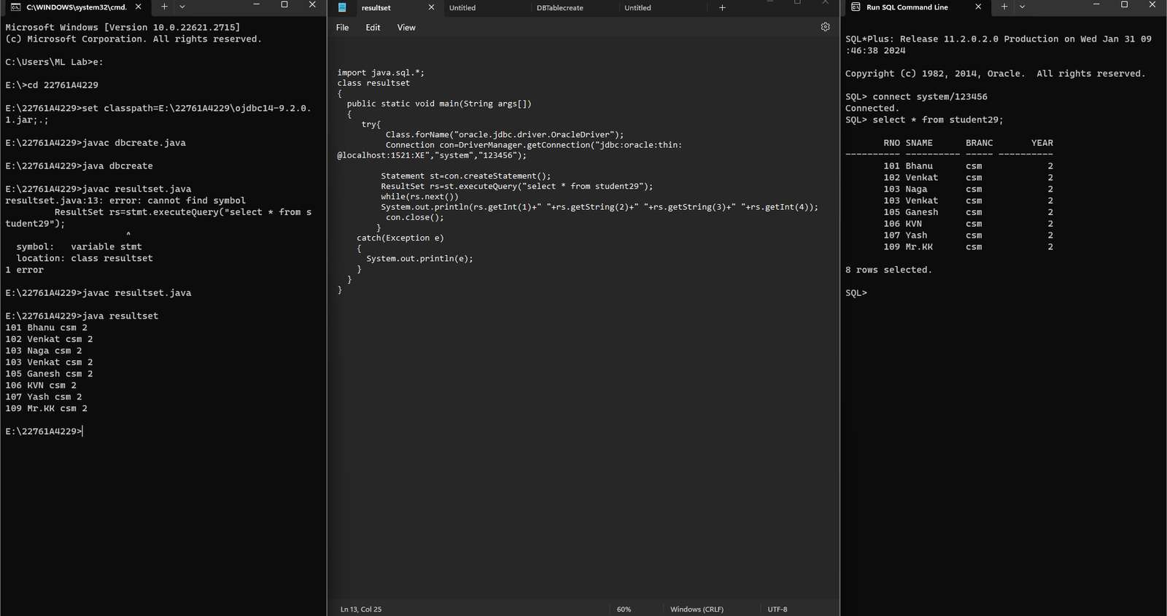
Task: Click 'java dbcreate' command line in cmd
Action: (117, 166)
